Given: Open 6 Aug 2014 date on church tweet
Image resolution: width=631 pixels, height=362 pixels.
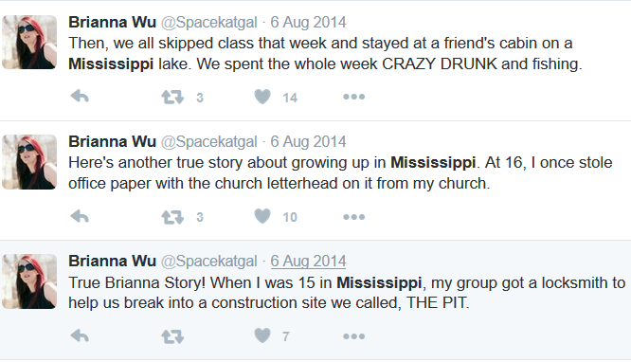Looking at the screenshot, I should 308,142.
